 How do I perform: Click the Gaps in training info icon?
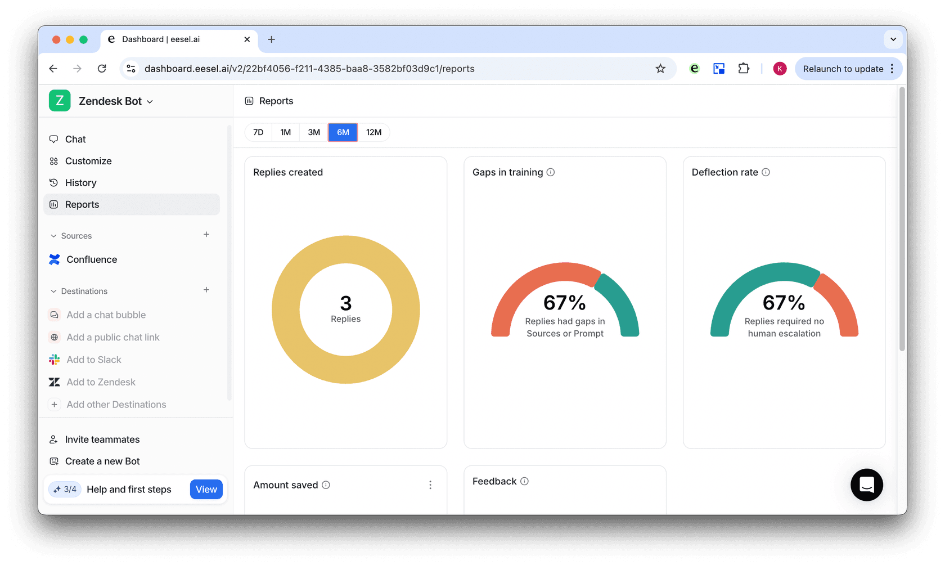click(x=551, y=172)
